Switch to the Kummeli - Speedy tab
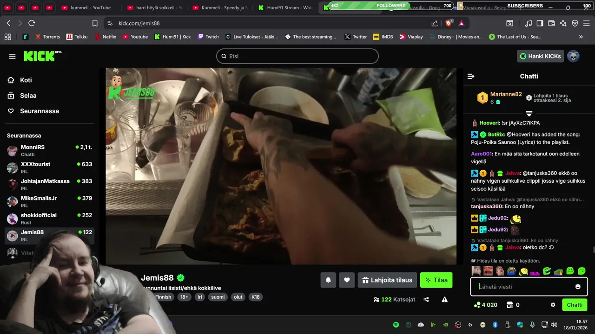 (221, 7)
